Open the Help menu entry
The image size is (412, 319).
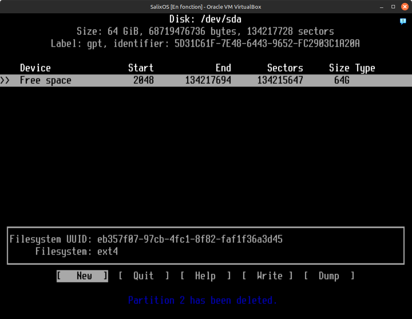[205, 276]
